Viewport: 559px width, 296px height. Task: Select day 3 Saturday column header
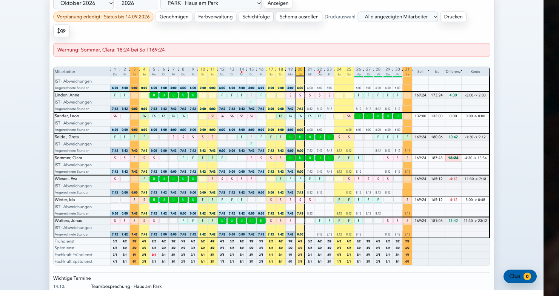pos(134,71)
